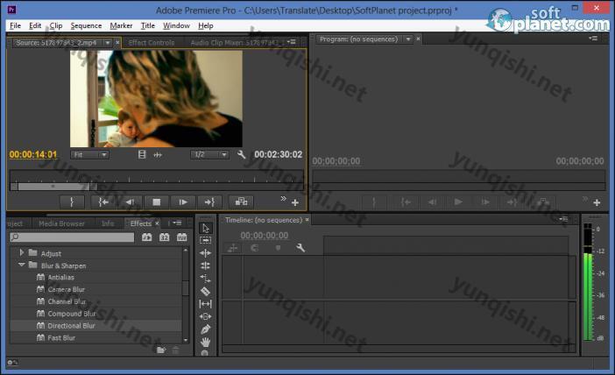This screenshot has width=615, height=375.
Task: Toggle linked selection icon in Timeline
Action: tap(232, 248)
